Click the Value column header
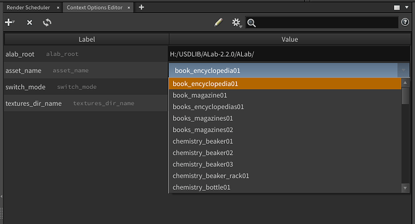 point(289,40)
